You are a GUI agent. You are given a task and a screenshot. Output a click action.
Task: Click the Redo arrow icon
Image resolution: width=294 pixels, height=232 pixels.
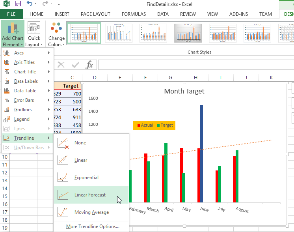tap(45, 4)
